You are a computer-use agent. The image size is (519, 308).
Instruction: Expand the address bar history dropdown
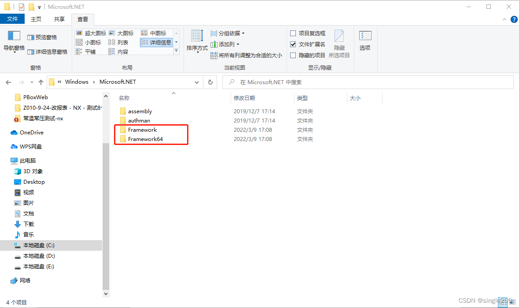tap(197, 82)
